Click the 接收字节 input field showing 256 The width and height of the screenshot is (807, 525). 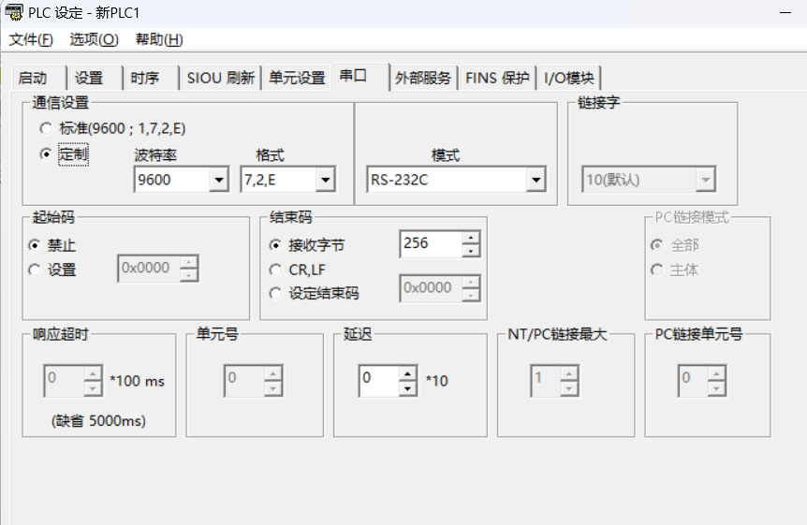point(430,243)
